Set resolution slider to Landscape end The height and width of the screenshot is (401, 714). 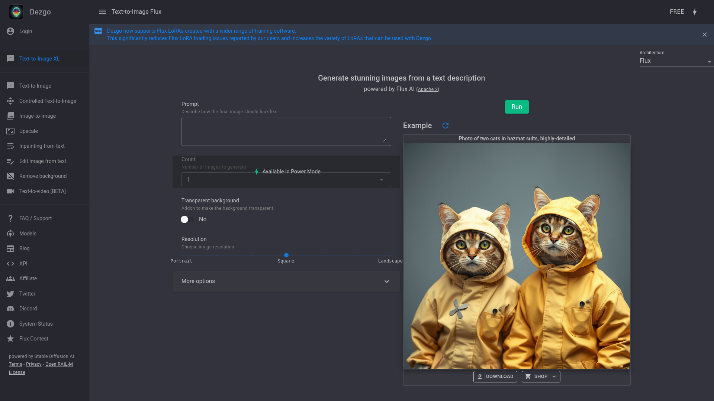pos(391,255)
